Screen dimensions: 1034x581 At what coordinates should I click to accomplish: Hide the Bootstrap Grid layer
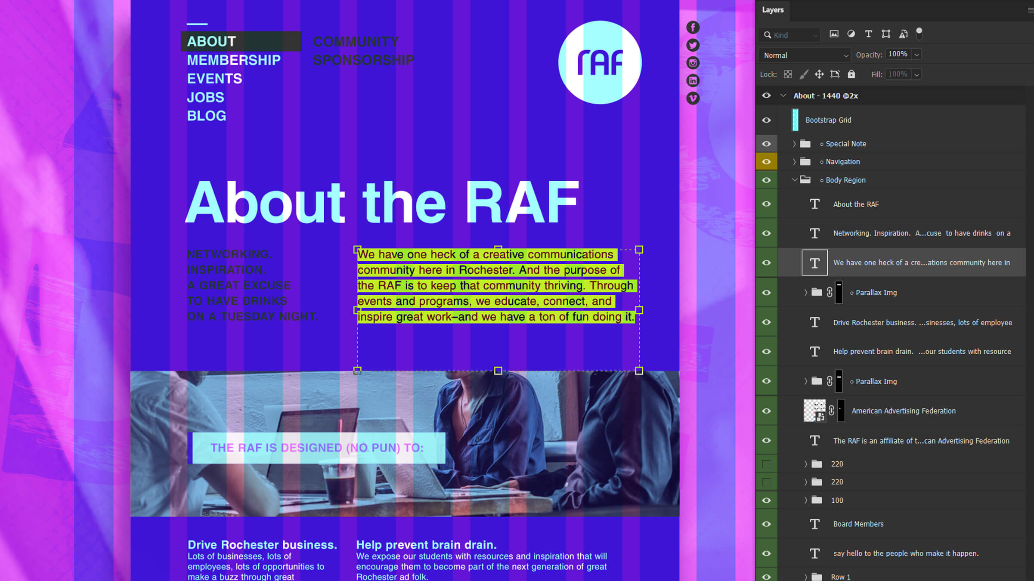(766, 120)
